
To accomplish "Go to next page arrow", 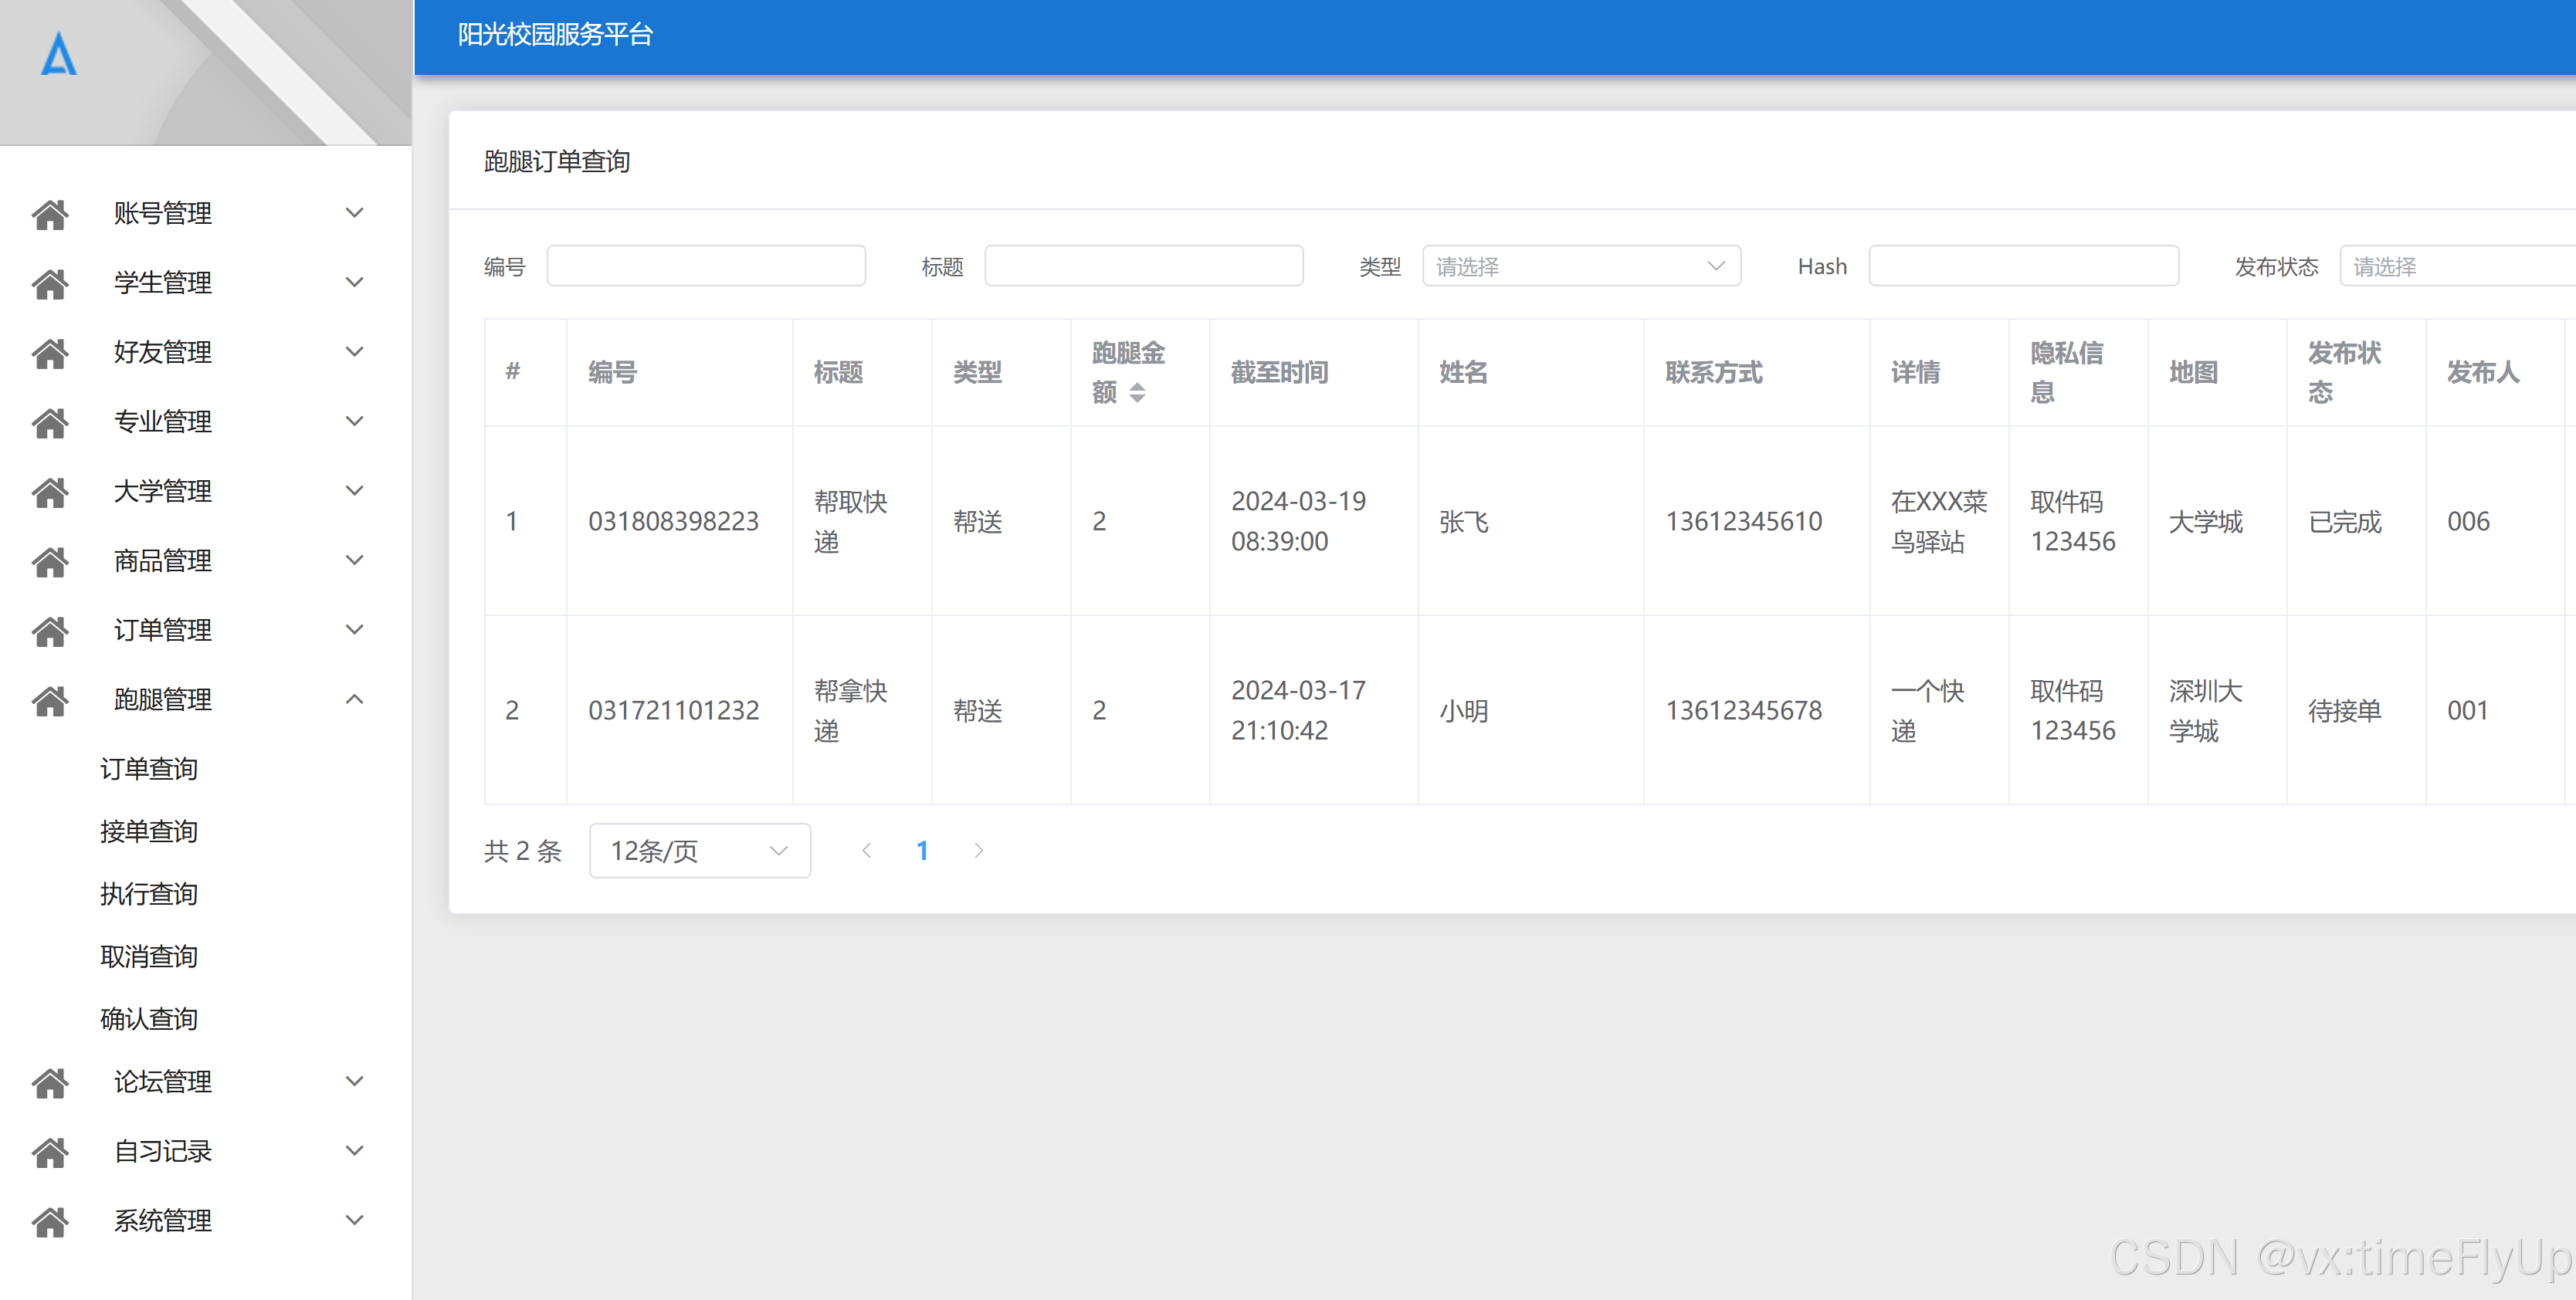I will [x=978, y=850].
